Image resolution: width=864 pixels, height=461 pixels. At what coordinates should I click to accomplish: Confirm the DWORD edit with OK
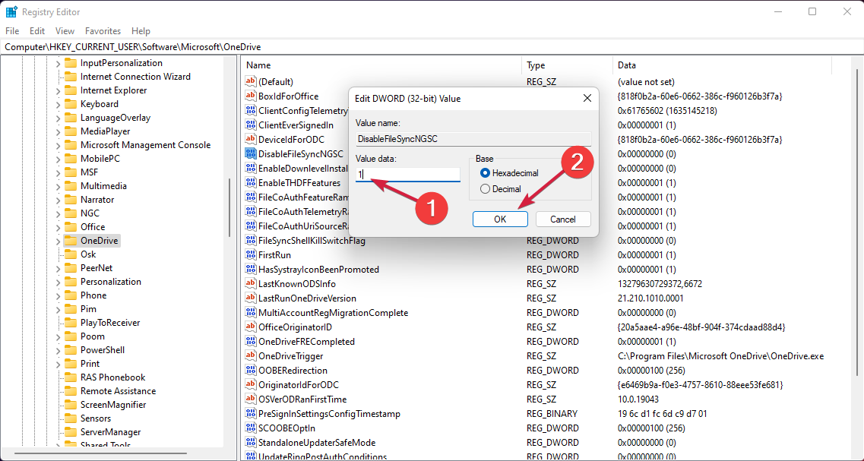(500, 219)
